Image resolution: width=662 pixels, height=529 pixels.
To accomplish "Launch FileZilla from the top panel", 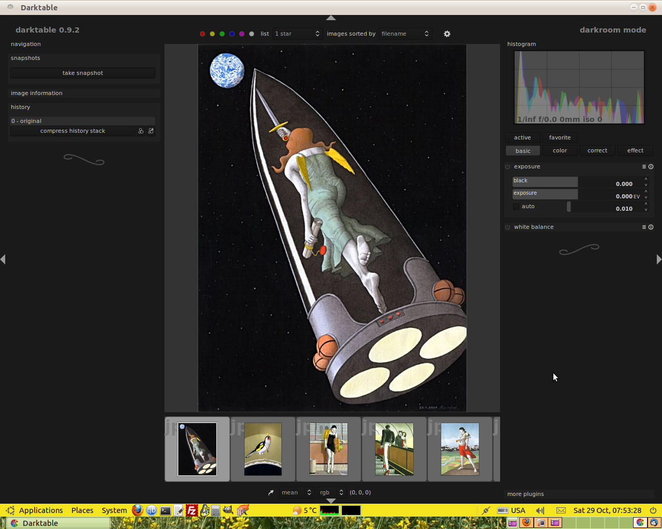I will (191, 510).
